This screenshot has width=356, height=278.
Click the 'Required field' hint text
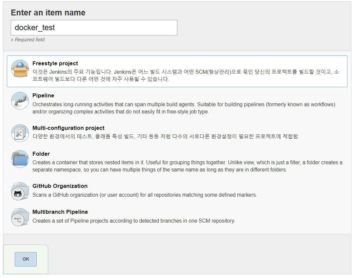point(28,40)
